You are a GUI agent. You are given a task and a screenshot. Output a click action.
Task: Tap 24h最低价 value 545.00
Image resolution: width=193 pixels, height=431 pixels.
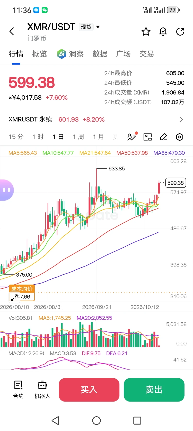pos(175,83)
